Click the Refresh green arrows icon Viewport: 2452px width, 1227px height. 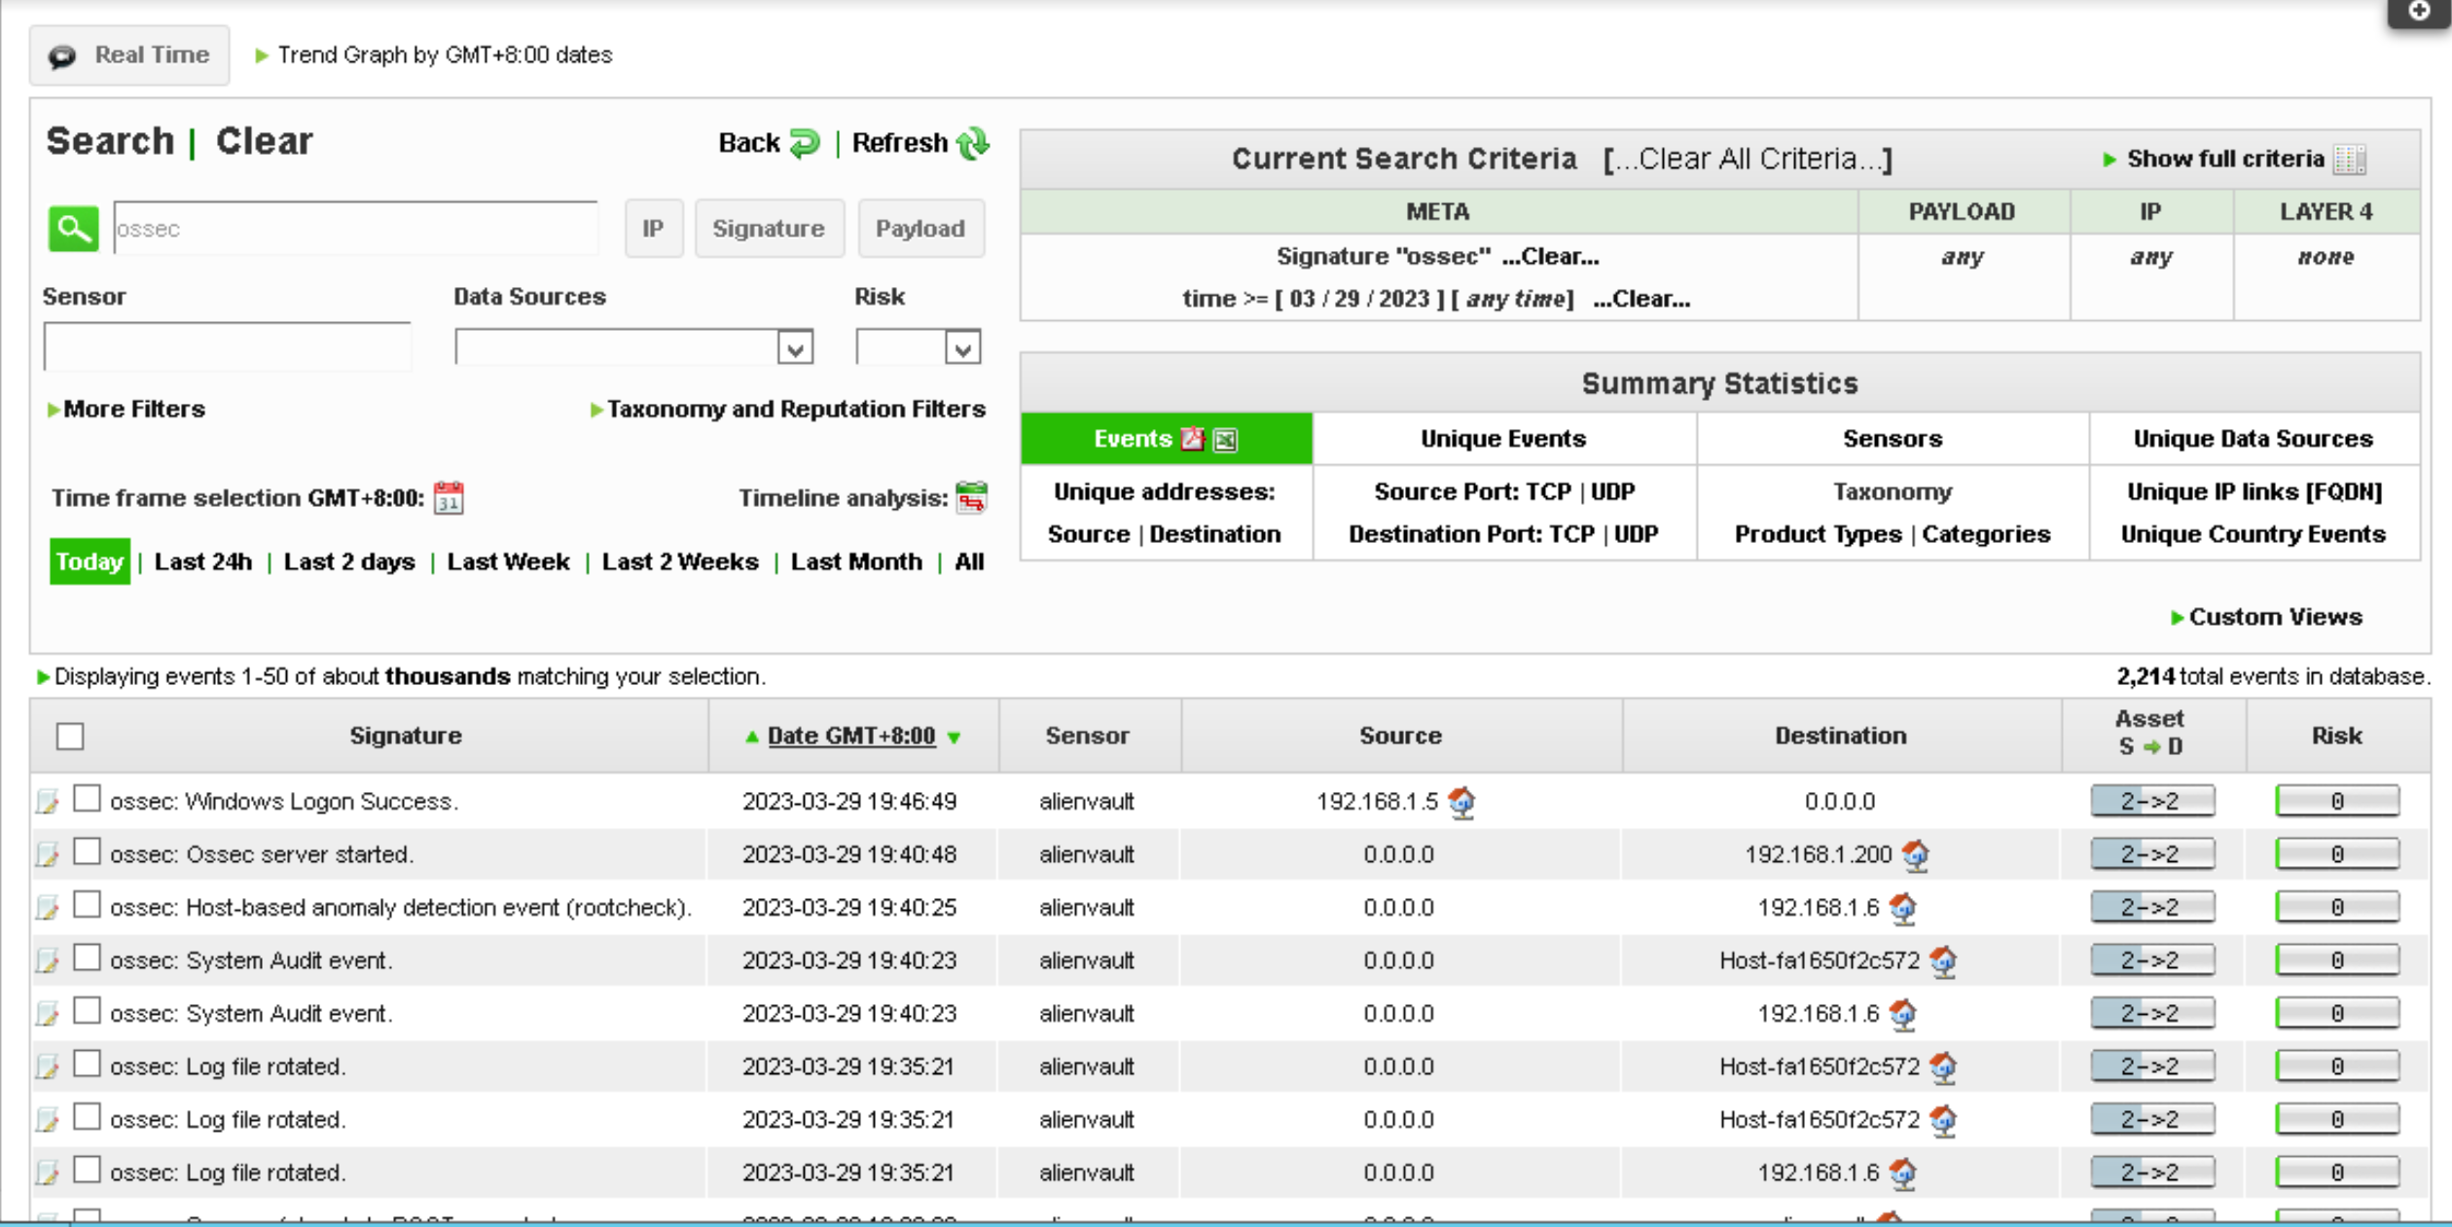coord(972,143)
